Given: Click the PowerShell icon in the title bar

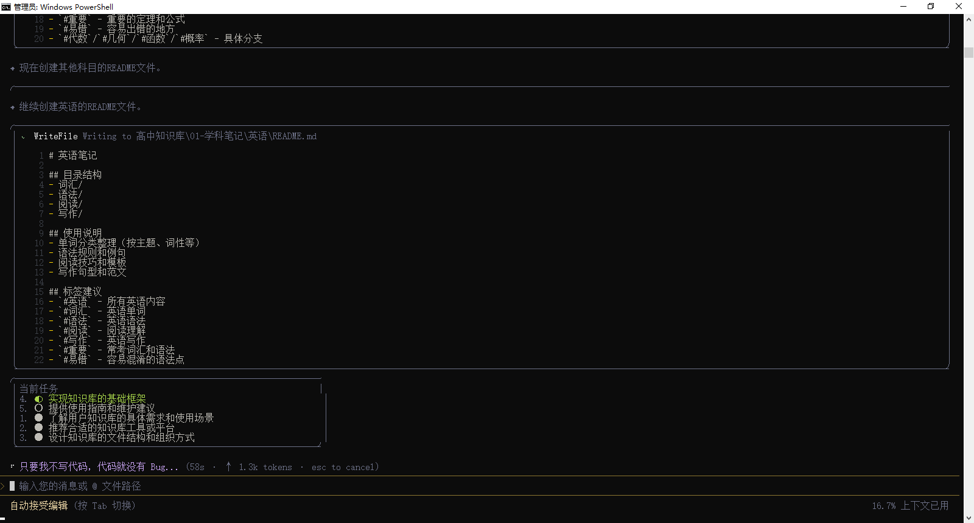Looking at the screenshot, I should click(x=6, y=7).
